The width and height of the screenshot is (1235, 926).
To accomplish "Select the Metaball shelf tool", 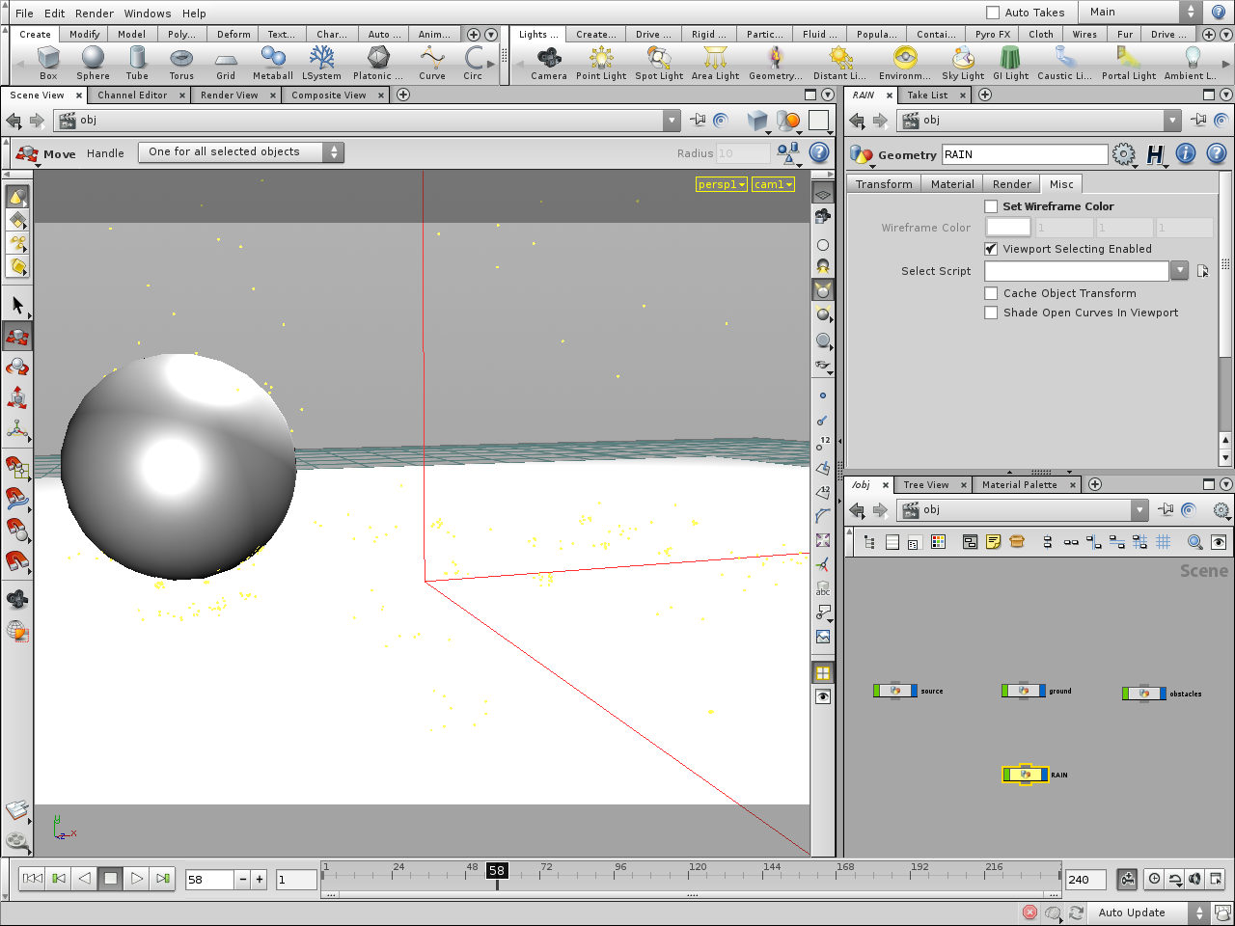I will (x=272, y=61).
